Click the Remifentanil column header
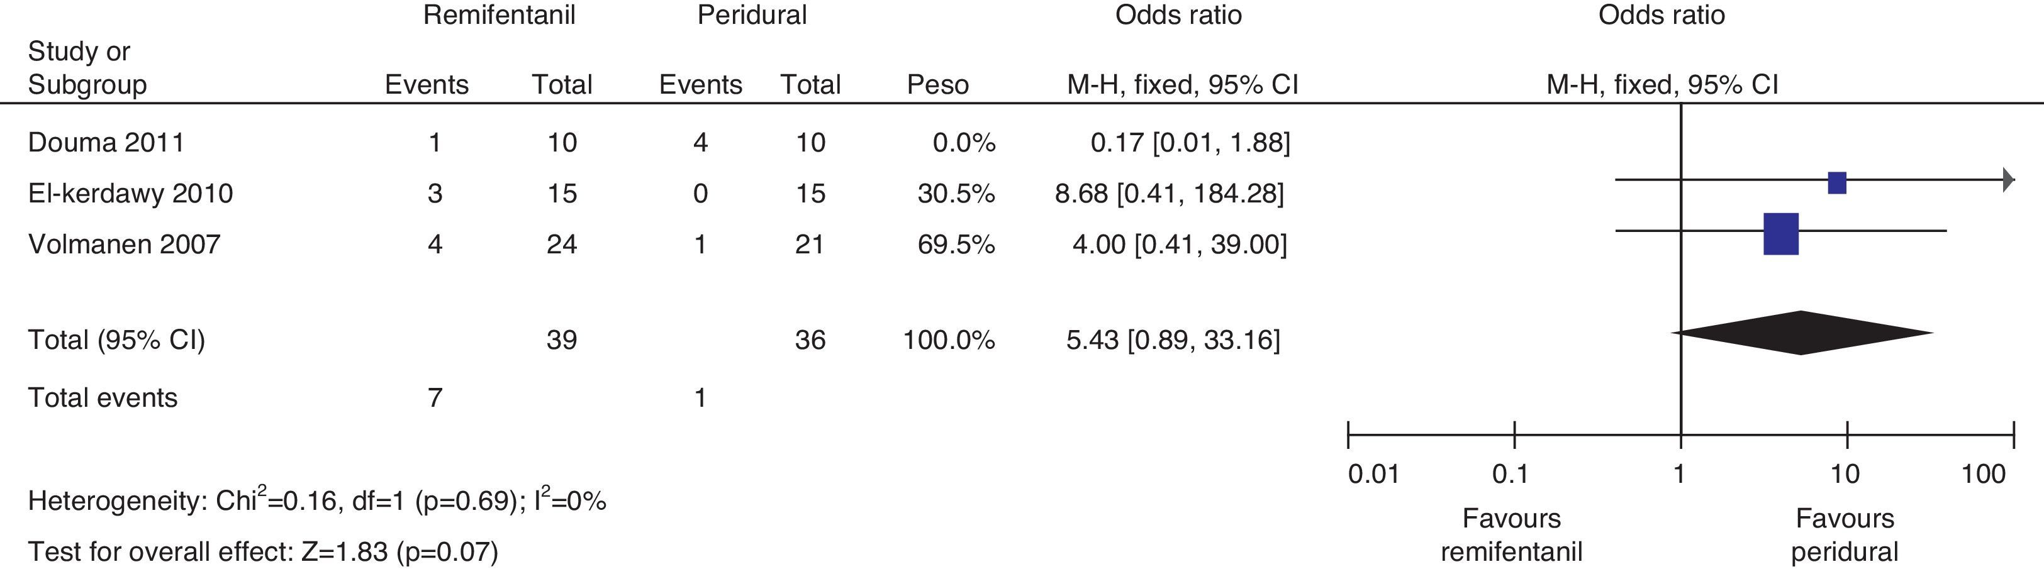 tap(498, 15)
